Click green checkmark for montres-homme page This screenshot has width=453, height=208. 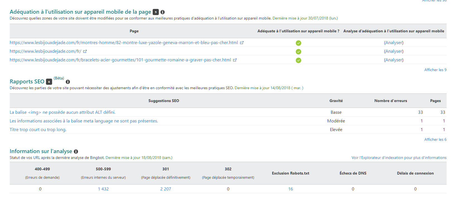click(x=298, y=43)
